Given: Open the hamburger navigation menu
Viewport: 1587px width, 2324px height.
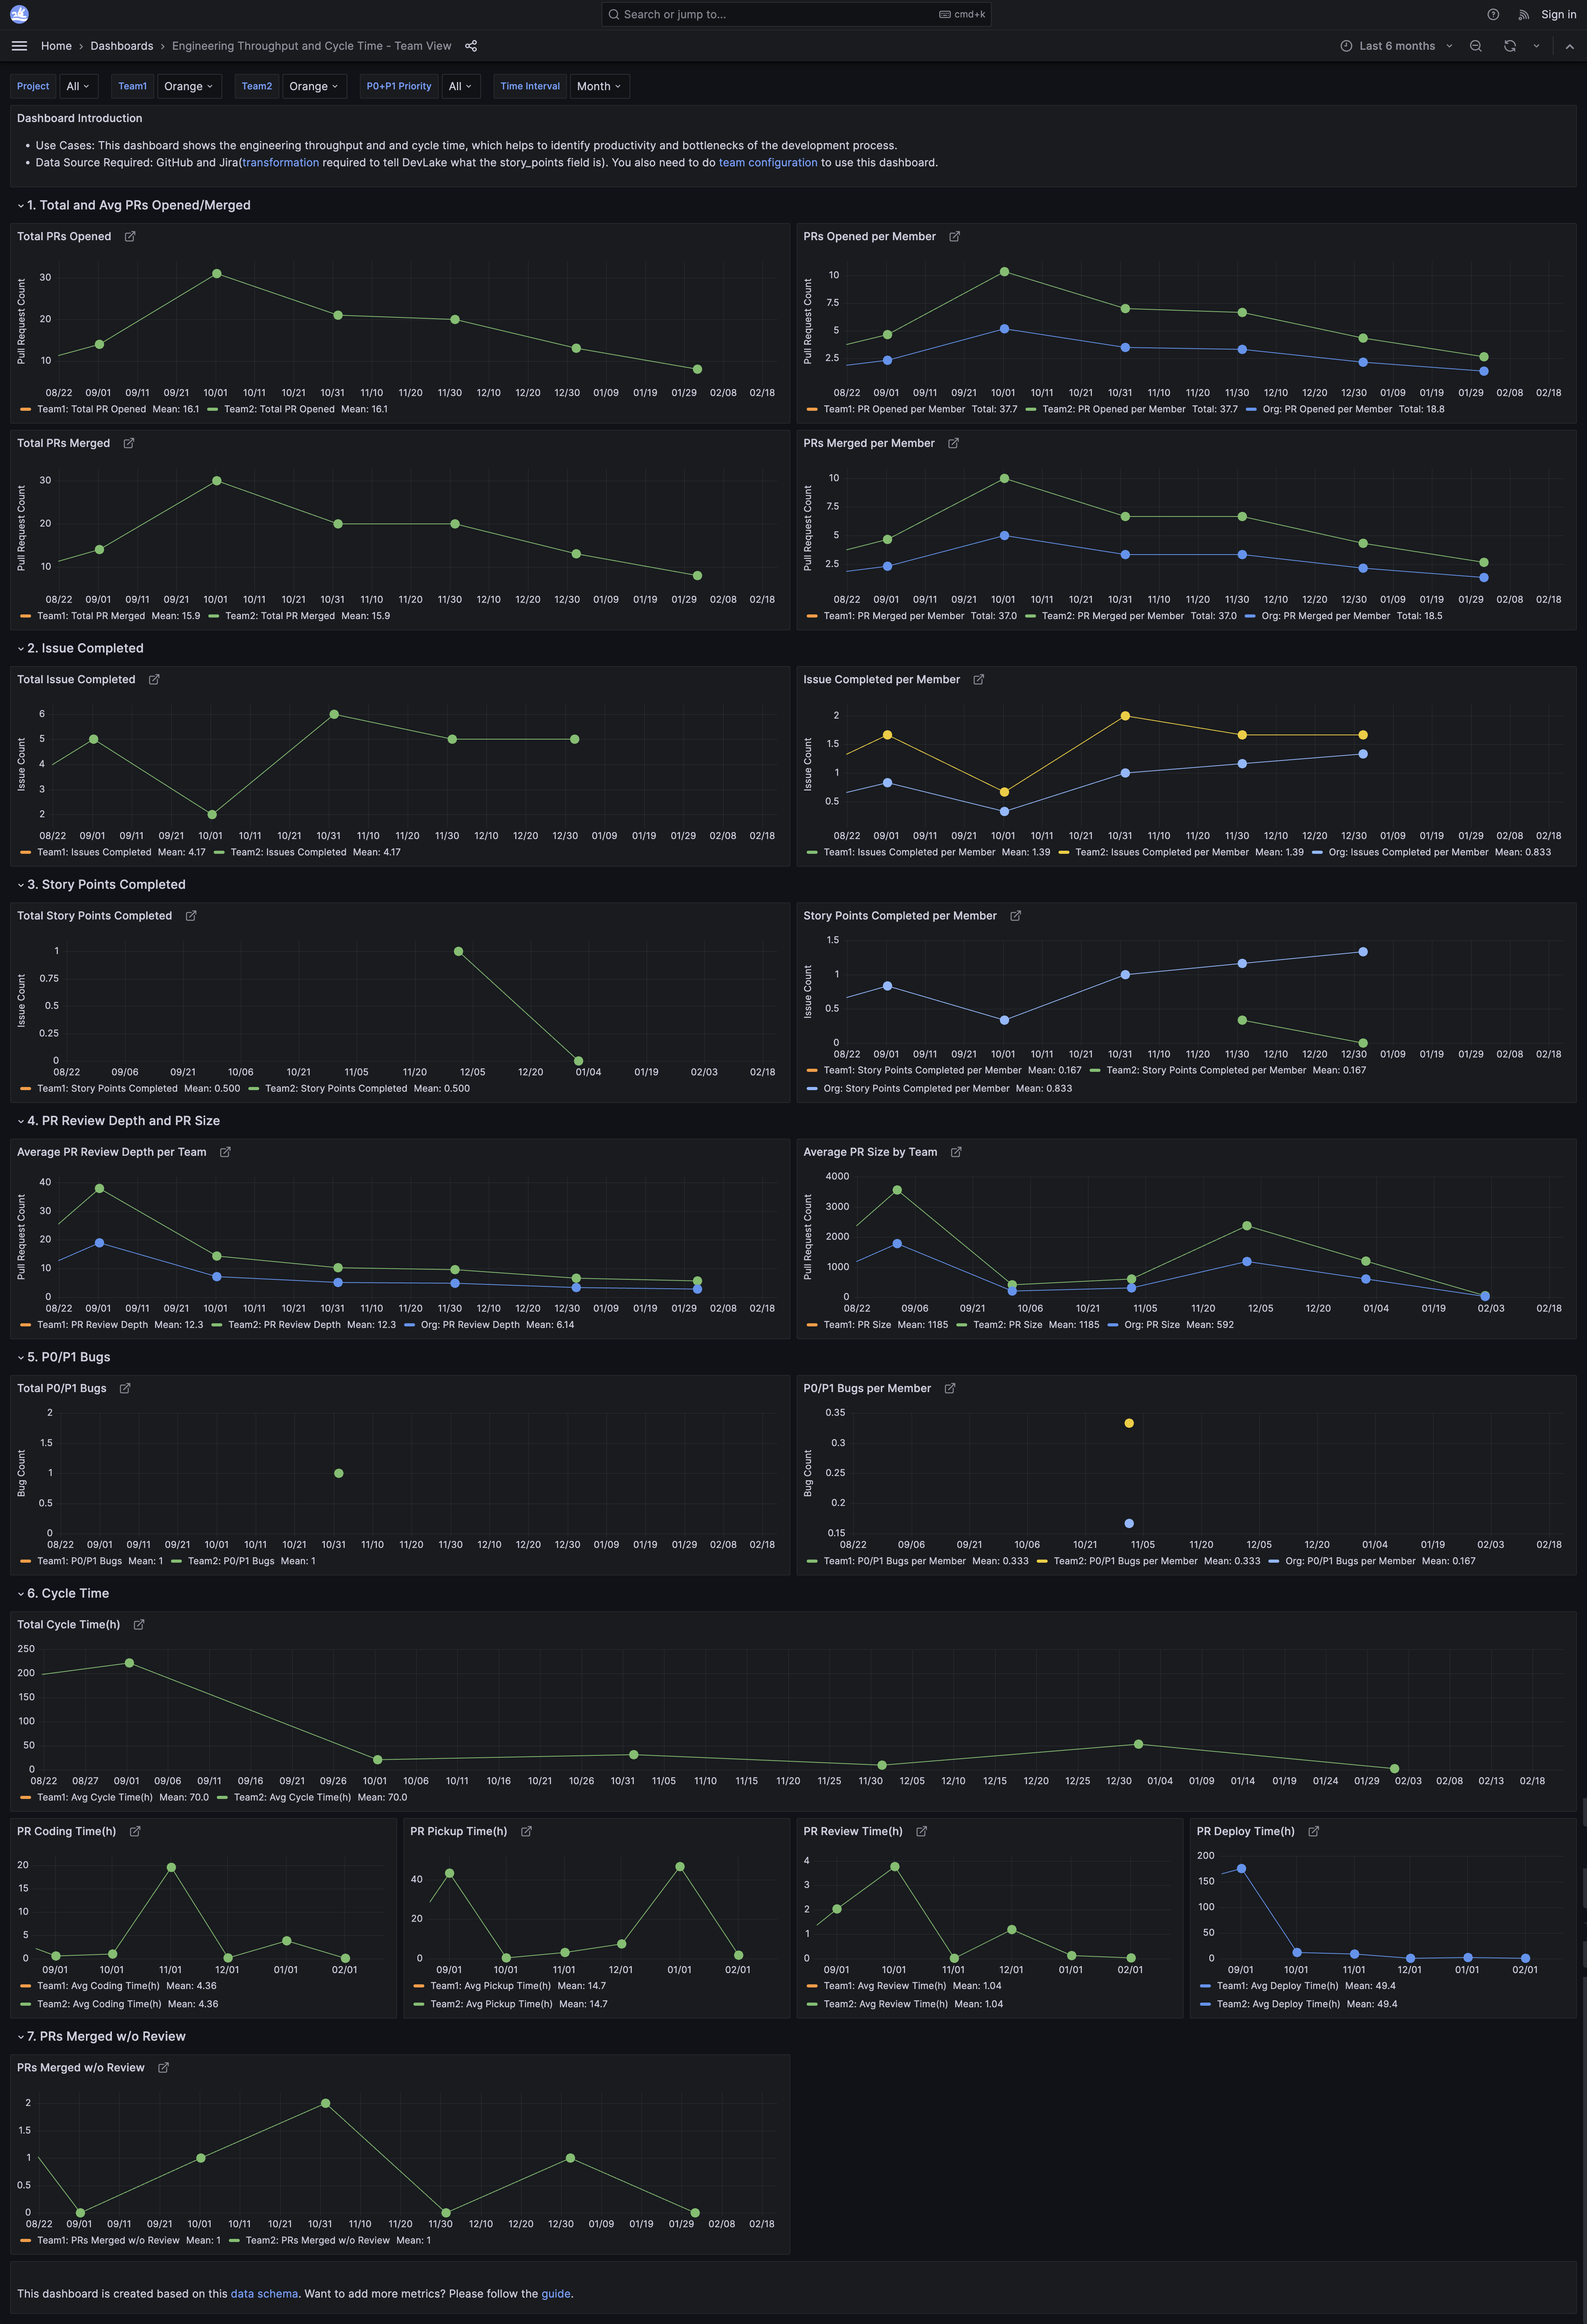Looking at the screenshot, I should click(19, 46).
